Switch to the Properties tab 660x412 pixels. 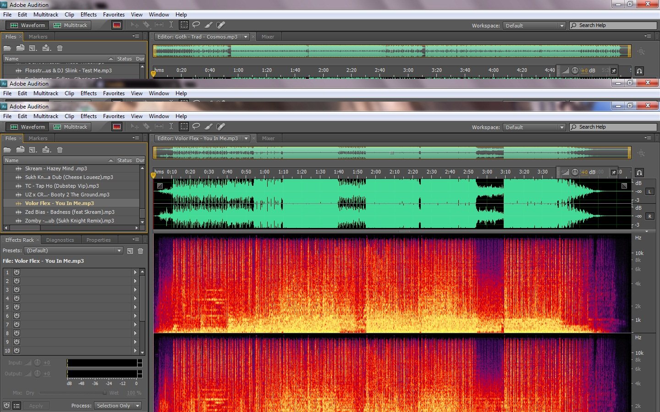point(99,240)
